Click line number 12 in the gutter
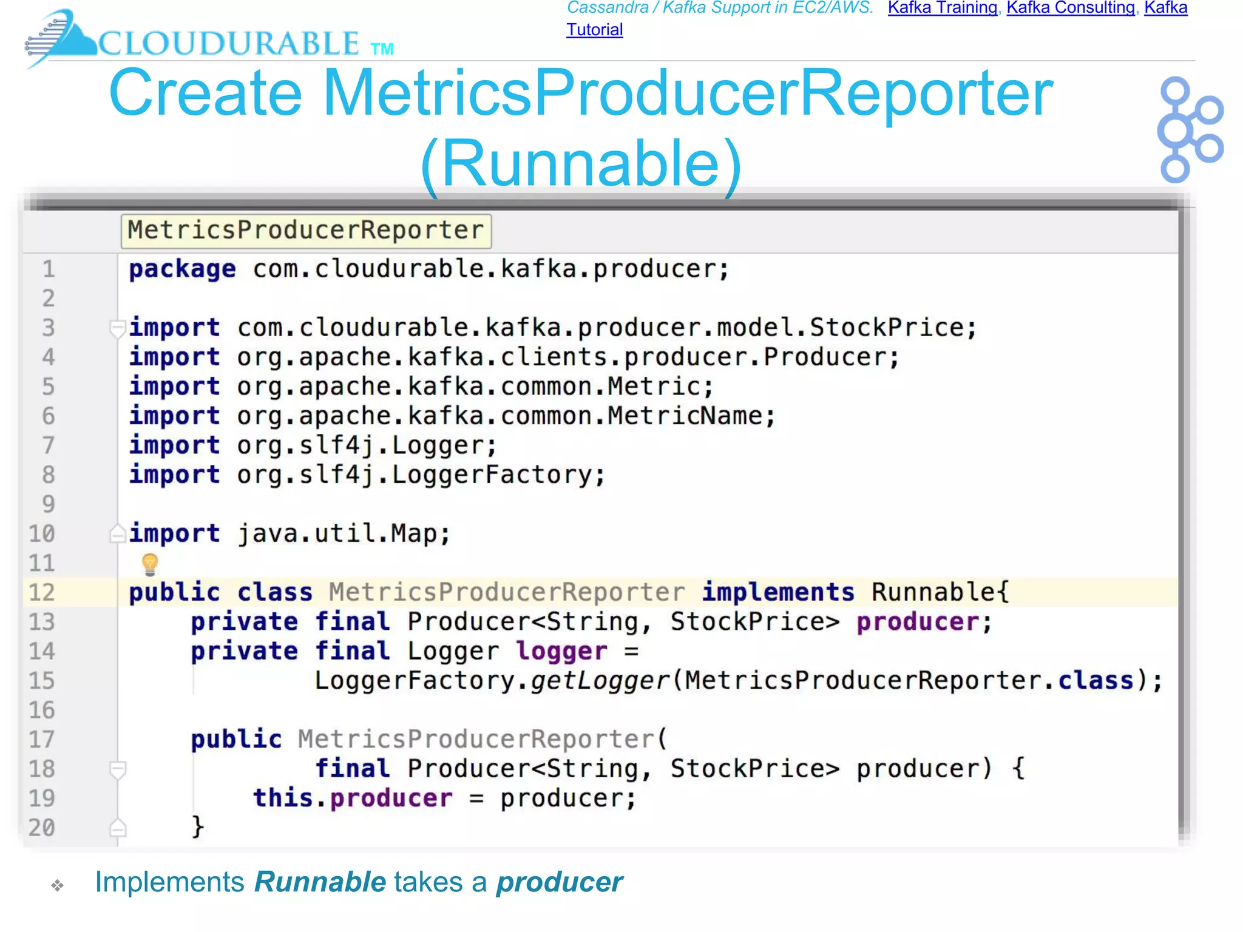 point(42,592)
